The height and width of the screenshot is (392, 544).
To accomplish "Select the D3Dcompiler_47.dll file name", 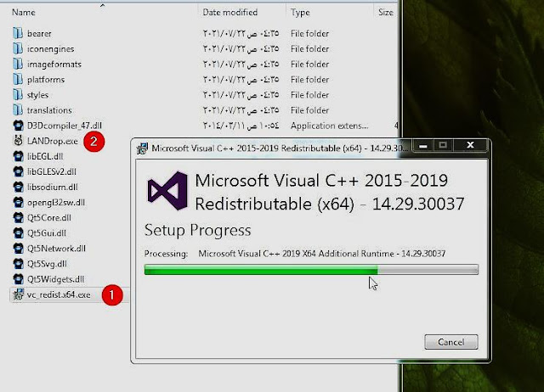I will coord(65,126).
